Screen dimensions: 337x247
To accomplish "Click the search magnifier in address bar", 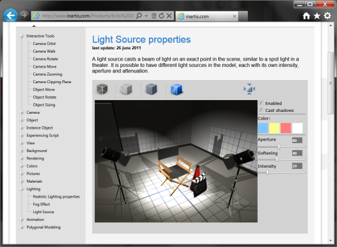I will pos(139,16).
